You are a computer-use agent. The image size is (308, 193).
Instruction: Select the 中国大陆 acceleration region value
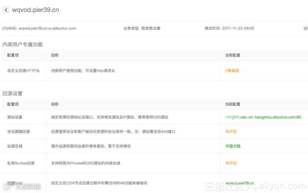coord(233,146)
